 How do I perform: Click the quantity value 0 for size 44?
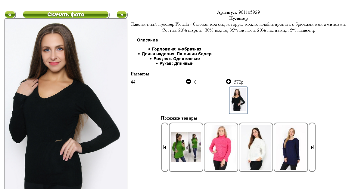[195, 82]
